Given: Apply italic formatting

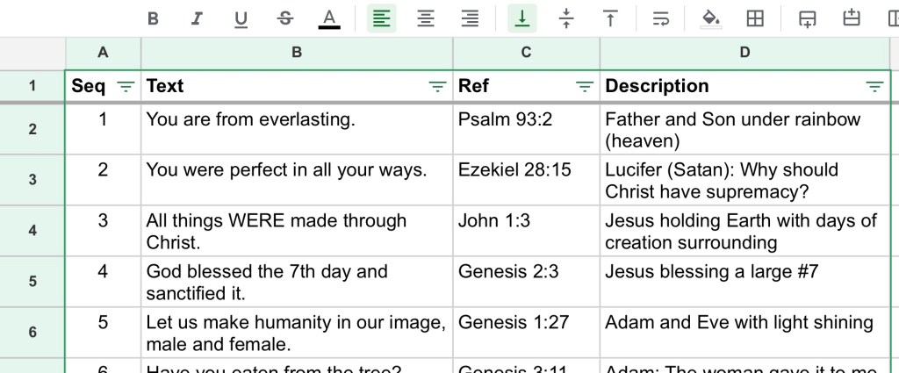Looking at the screenshot, I should [x=197, y=18].
